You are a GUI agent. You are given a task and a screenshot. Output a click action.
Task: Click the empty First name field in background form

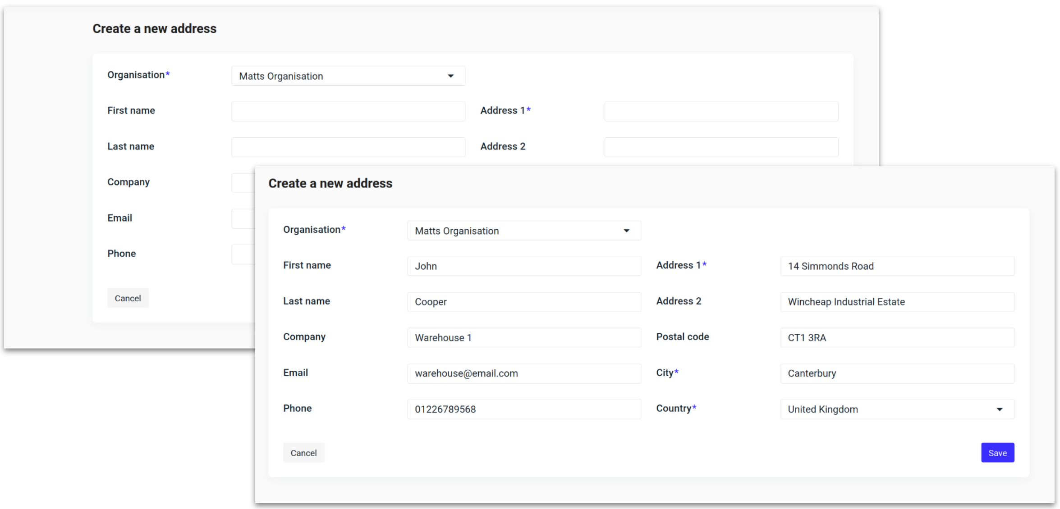[x=348, y=111]
